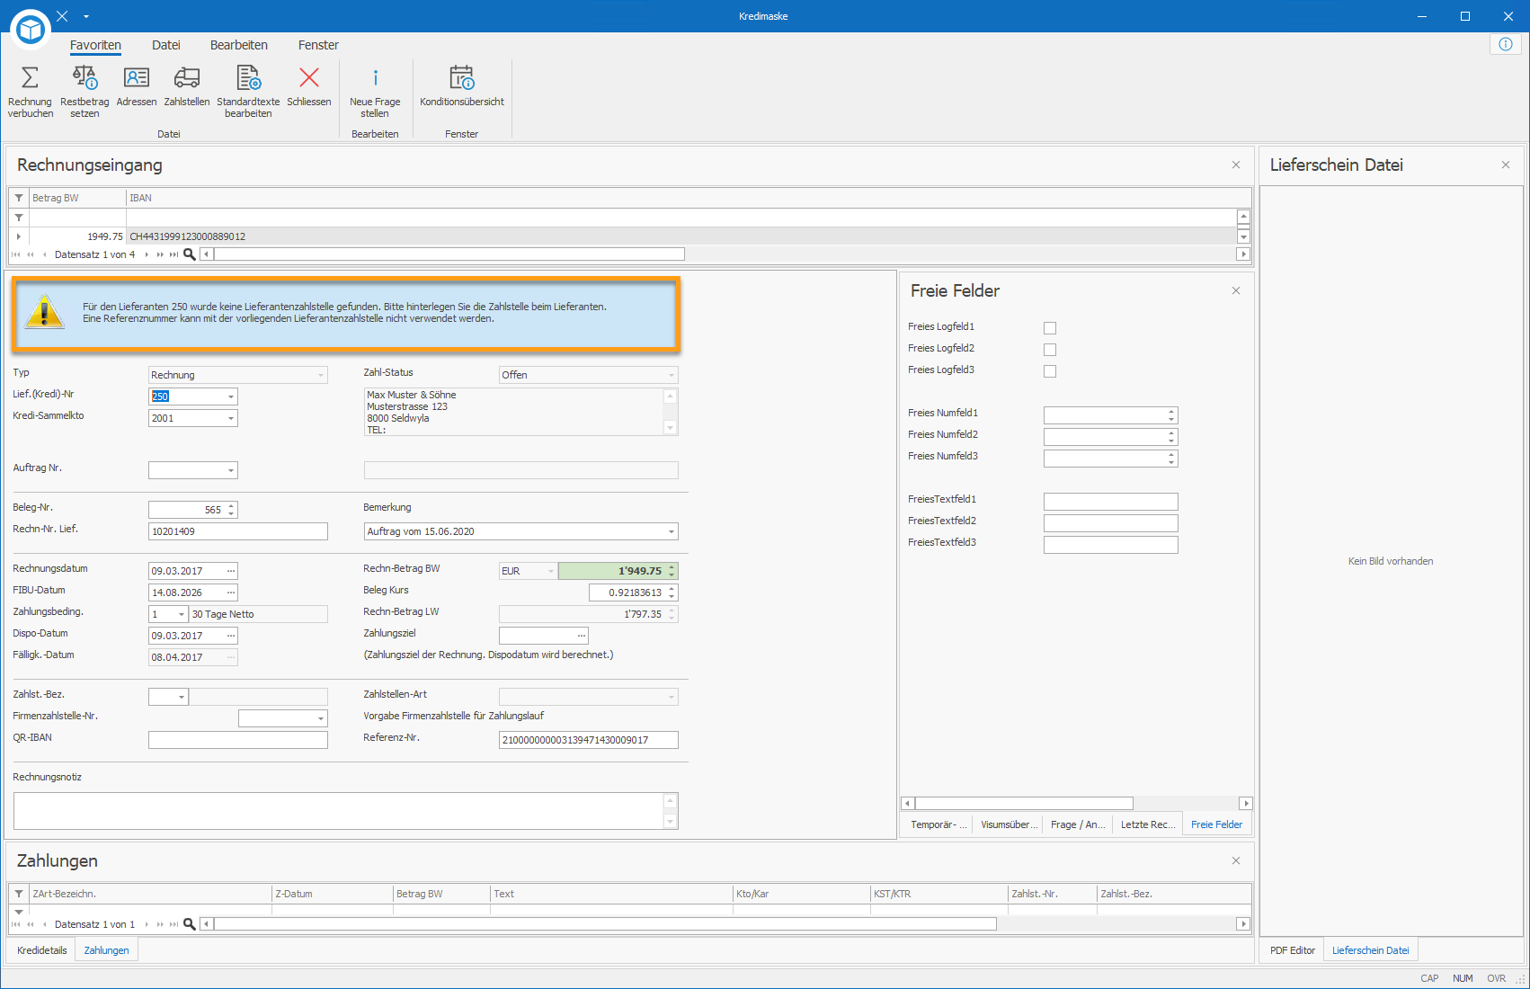Click the Freies Numfeld1 spinner
Viewport: 1530px width, 989px height.
click(1171, 414)
